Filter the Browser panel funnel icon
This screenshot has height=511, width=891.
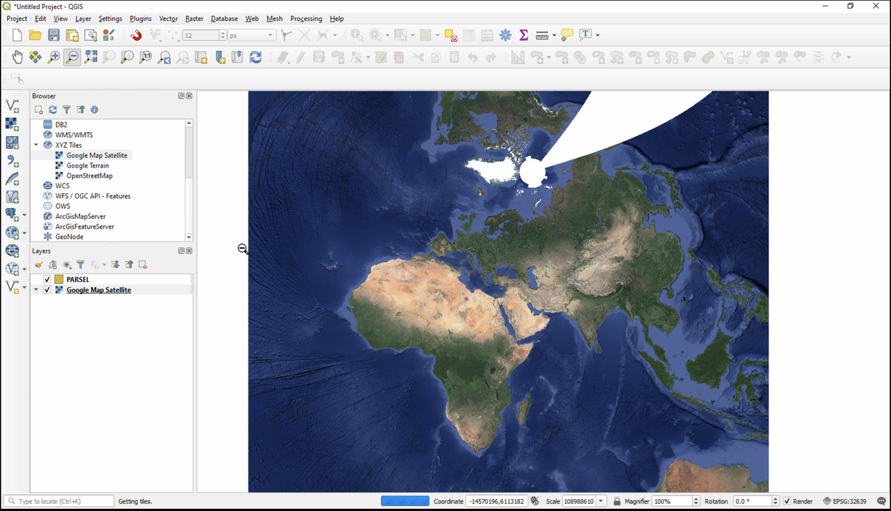click(66, 110)
